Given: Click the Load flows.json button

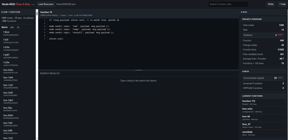Looking at the screenshot, I should click(46, 4).
